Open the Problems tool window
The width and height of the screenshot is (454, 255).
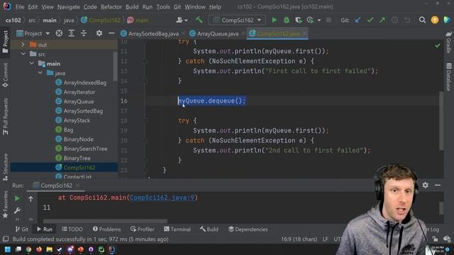(107, 229)
